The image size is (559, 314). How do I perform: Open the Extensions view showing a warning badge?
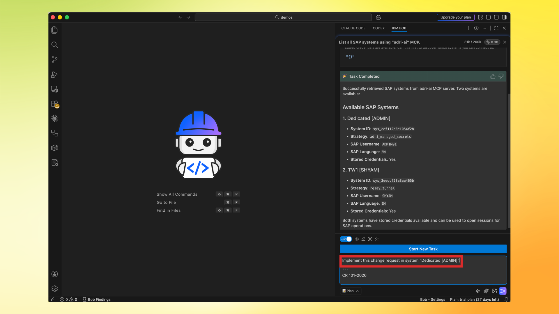54,104
